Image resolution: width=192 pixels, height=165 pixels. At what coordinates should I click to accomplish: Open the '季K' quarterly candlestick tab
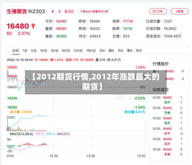tap(130, 51)
